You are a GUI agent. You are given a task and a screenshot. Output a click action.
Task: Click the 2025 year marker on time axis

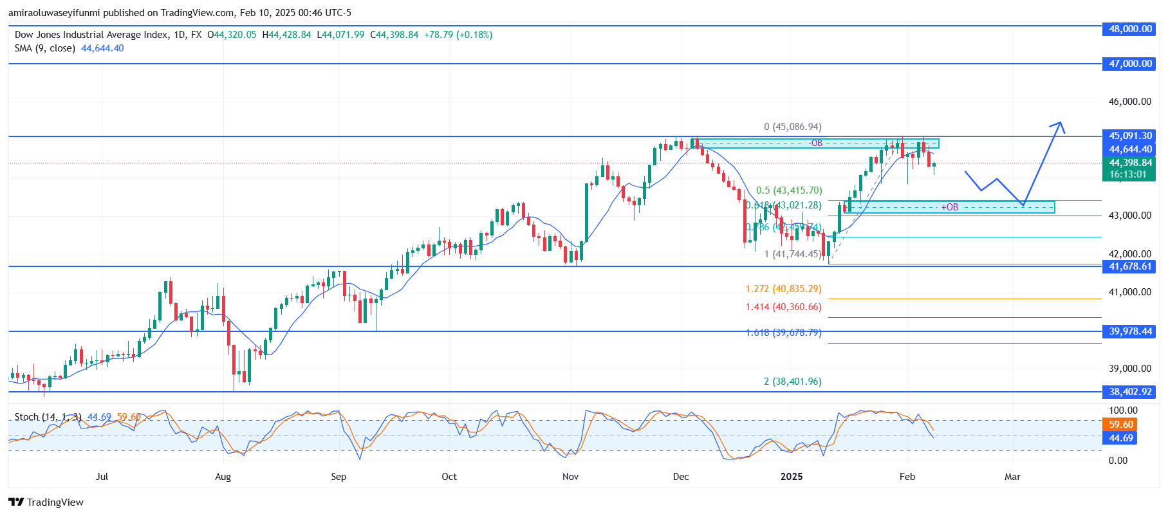(x=792, y=477)
